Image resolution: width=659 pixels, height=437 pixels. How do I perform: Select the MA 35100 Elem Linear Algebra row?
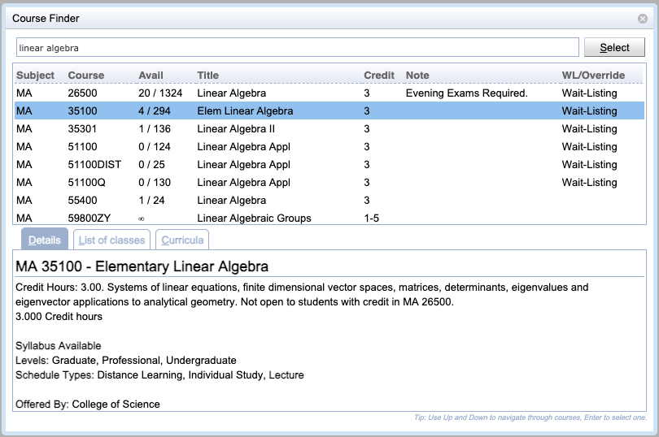pos(329,110)
